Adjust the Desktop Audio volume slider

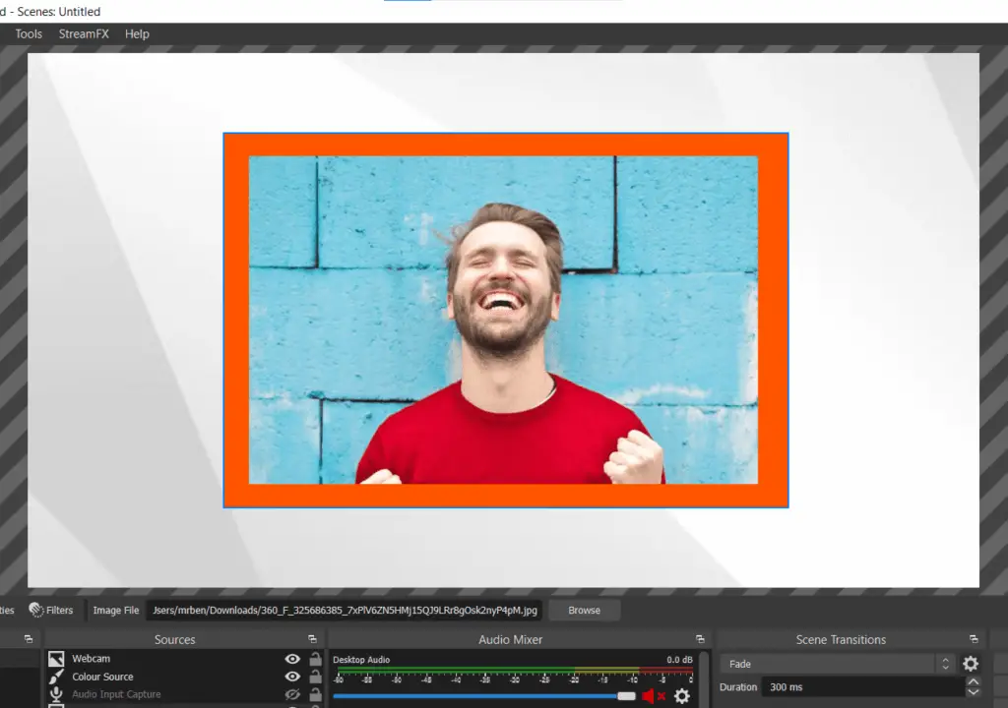point(484,696)
